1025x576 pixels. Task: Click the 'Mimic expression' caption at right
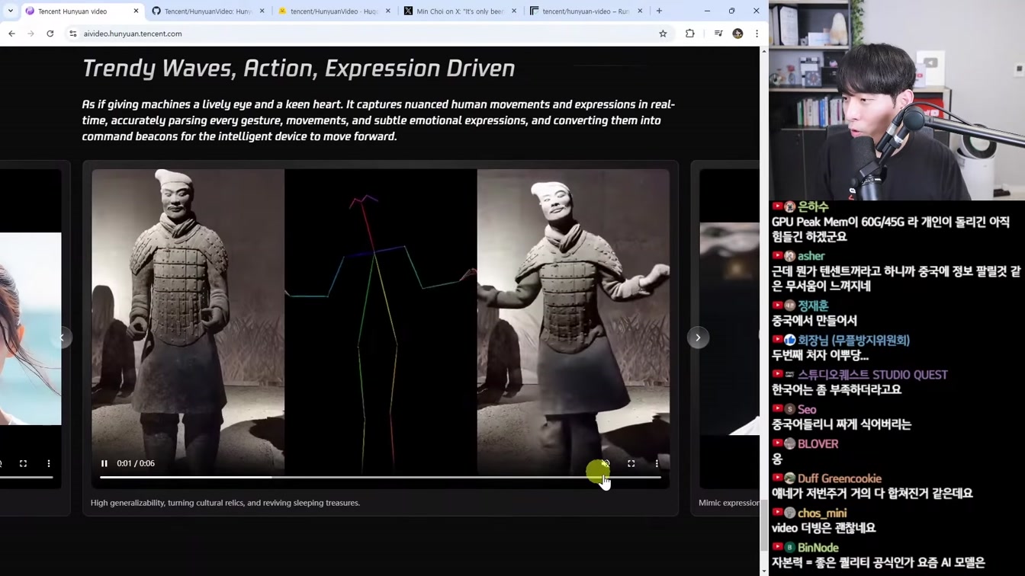728,503
